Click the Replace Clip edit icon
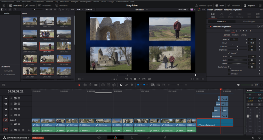The image size is (263, 140). point(114,85)
